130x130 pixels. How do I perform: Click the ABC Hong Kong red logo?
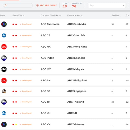[x=4, y=47]
